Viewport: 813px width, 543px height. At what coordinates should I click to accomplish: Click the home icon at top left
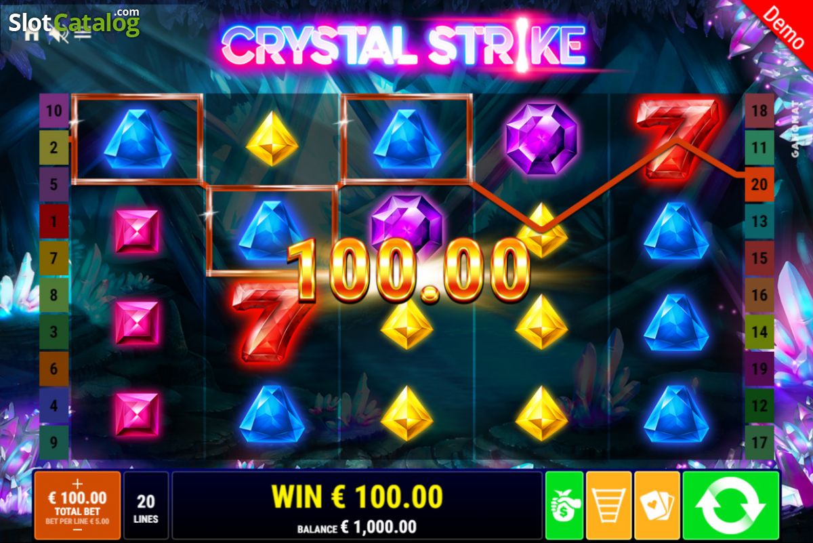pyautogui.click(x=31, y=35)
